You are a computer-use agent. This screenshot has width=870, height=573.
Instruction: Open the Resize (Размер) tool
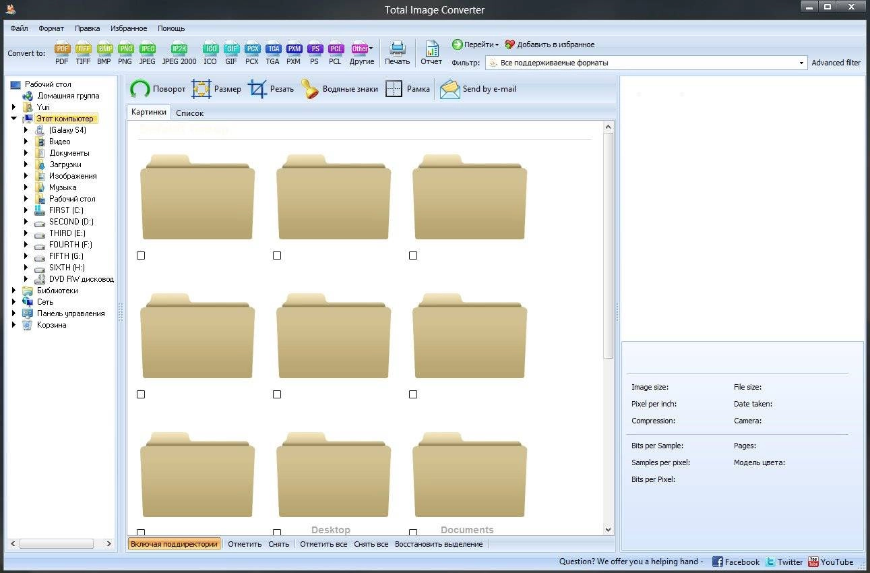click(x=216, y=89)
